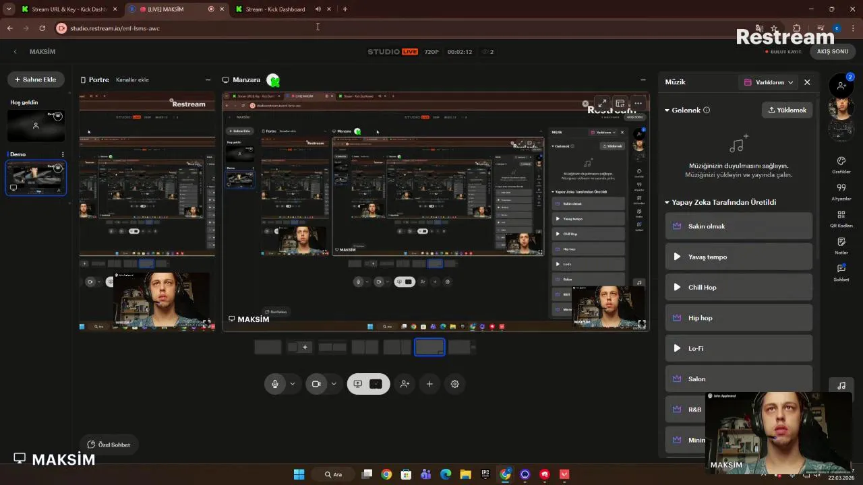Toggle the camera button
The height and width of the screenshot is (485, 863).
316,384
